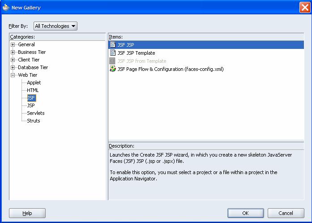Click the Help button
This screenshot has width=312, height=223.
tap(27, 213)
